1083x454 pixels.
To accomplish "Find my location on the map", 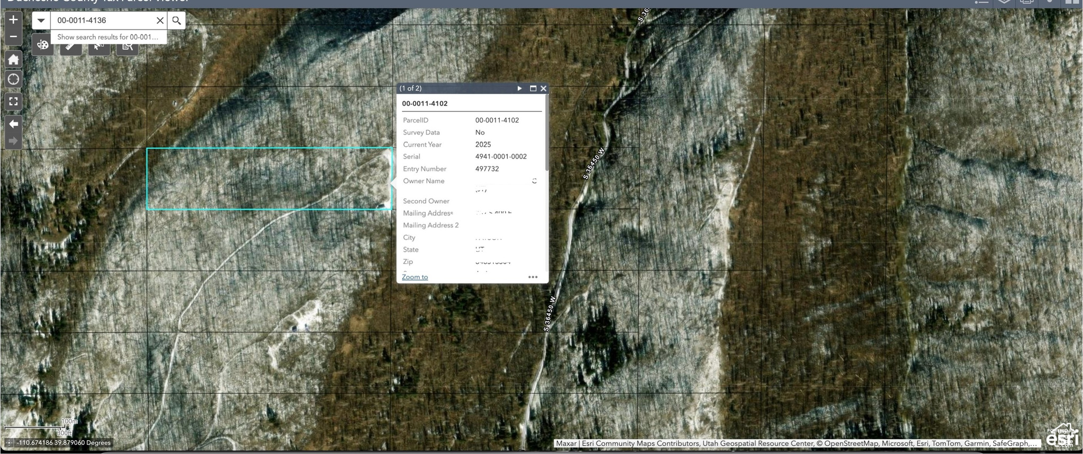I will point(13,79).
